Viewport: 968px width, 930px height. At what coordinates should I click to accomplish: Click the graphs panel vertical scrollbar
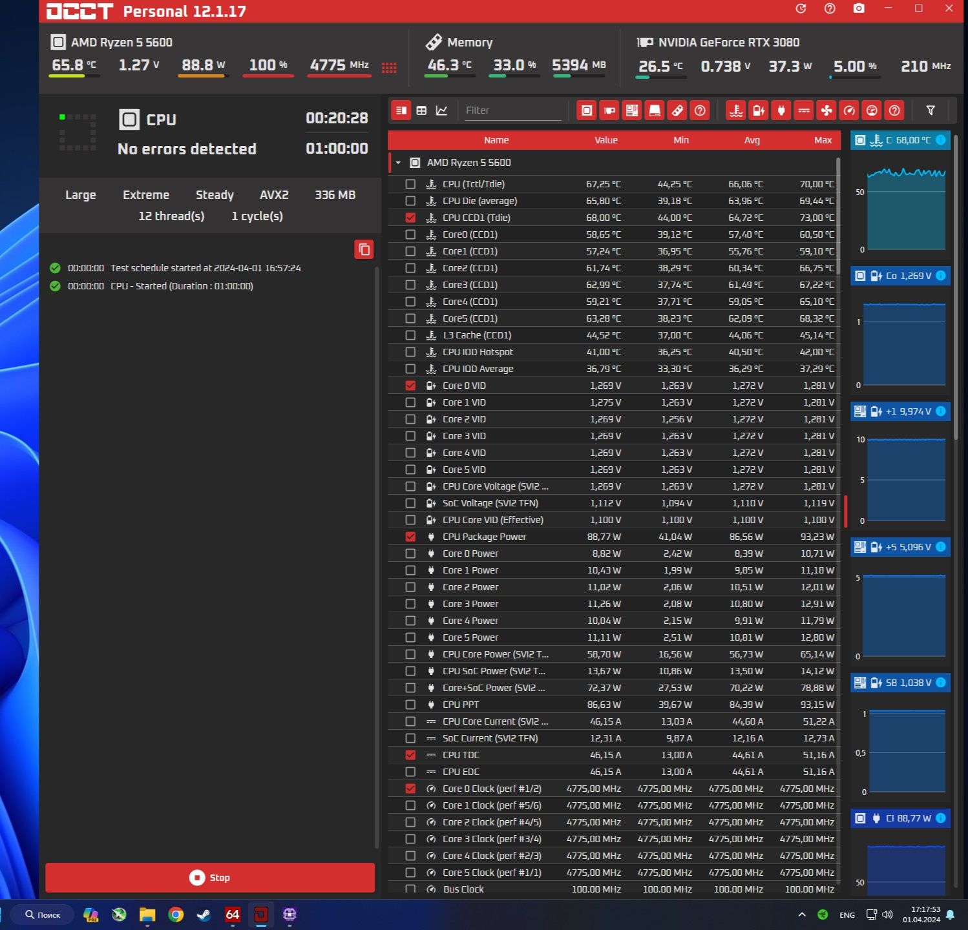pyautogui.click(x=956, y=287)
